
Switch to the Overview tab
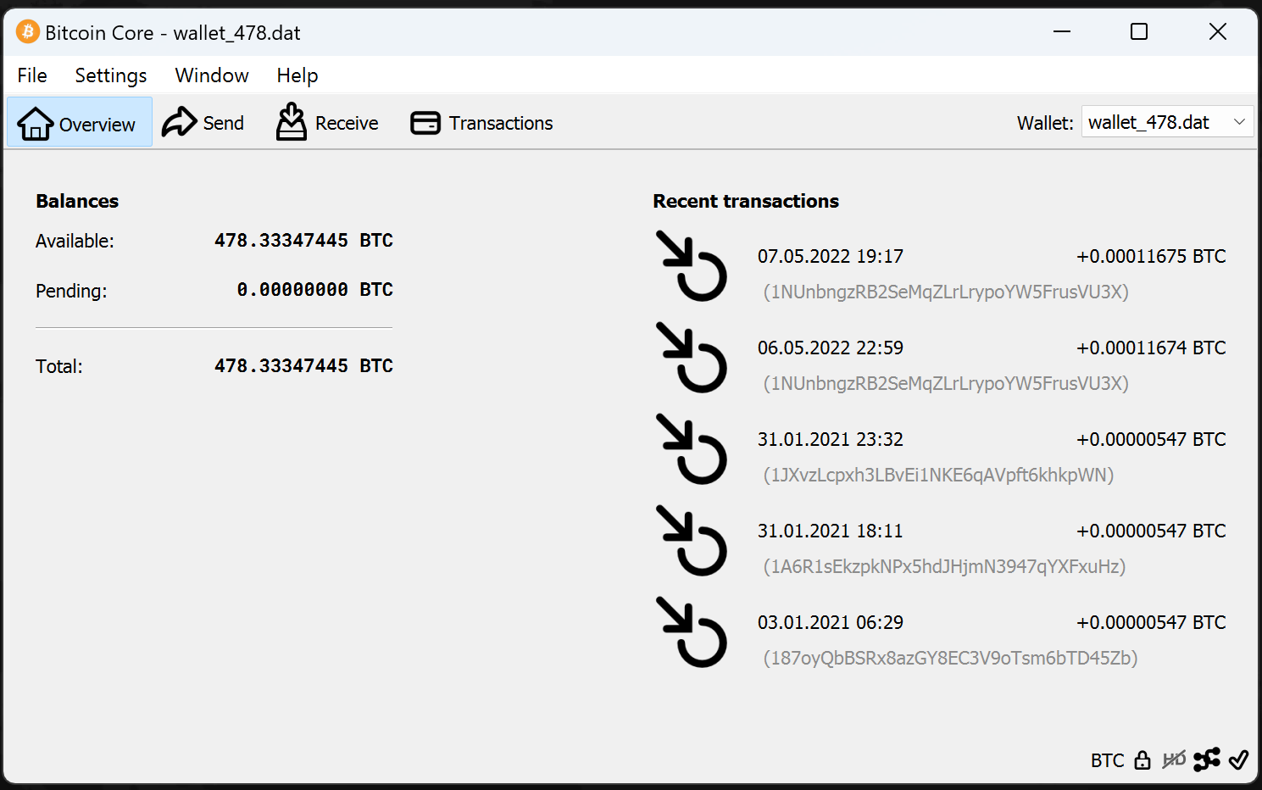79,123
